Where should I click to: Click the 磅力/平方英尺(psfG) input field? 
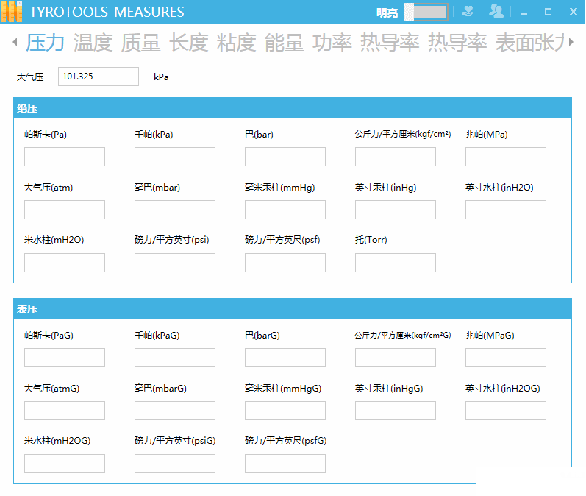[285, 464]
